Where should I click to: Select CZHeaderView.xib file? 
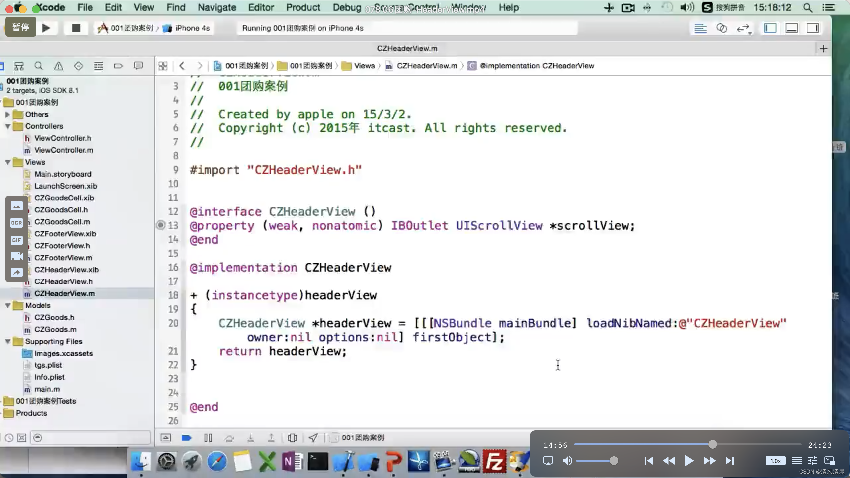pyautogui.click(x=66, y=270)
